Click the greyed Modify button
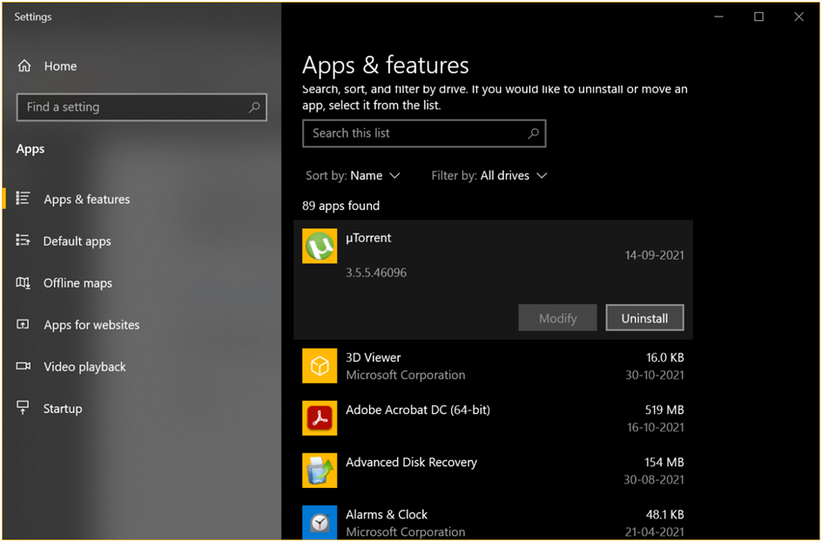This screenshot has width=822, height=542. click(558, 317)
